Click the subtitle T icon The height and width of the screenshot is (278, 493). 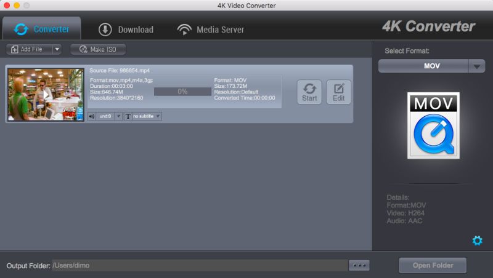pyautogui.click(x=128, y=116)
